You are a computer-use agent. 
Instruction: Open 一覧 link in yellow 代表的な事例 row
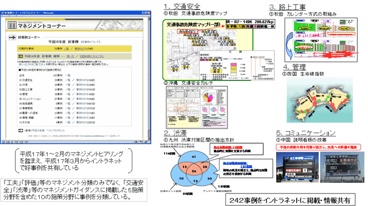[x=66, y=49]
